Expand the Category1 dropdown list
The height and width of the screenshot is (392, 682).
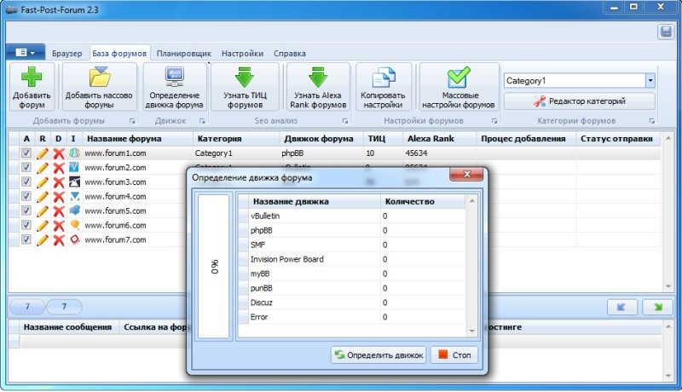tap(650, 80)
